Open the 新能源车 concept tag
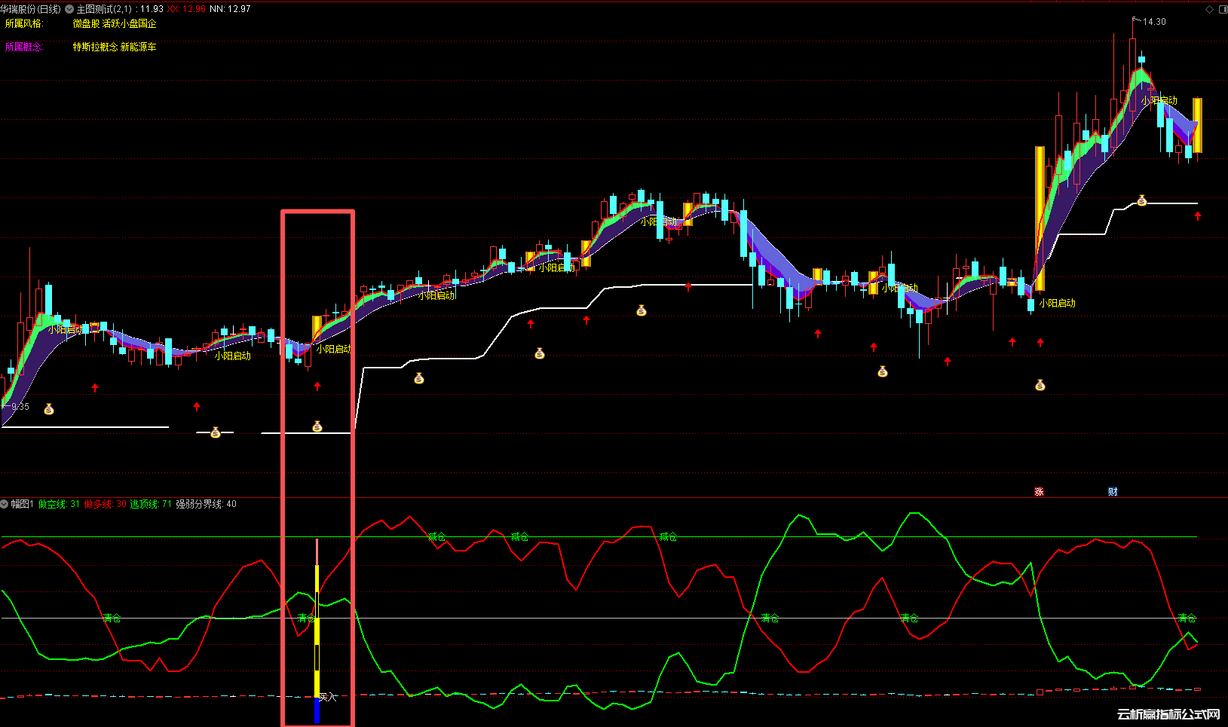The height and width of the screenshot is (727, 1228). pos(139,47)
